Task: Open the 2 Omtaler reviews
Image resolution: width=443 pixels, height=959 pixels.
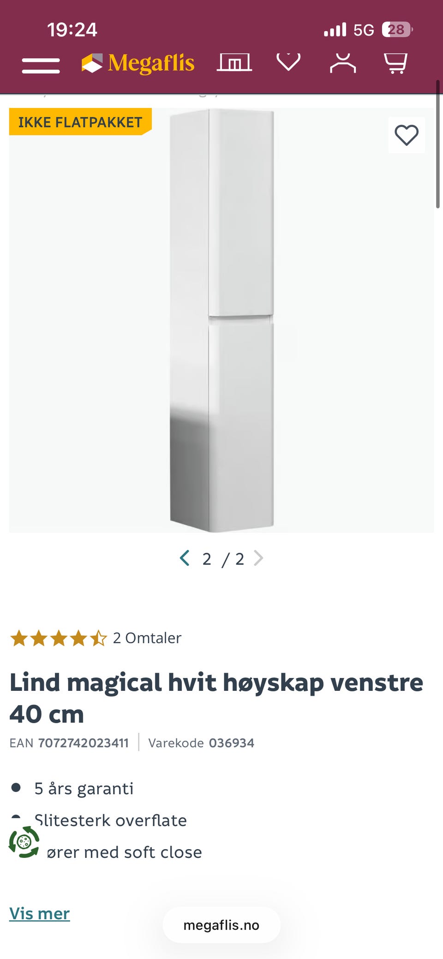Action: tap(147, 638)
